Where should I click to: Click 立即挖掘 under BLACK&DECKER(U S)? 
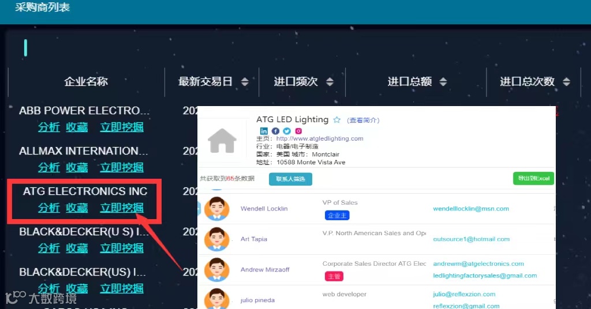(122, 248)
